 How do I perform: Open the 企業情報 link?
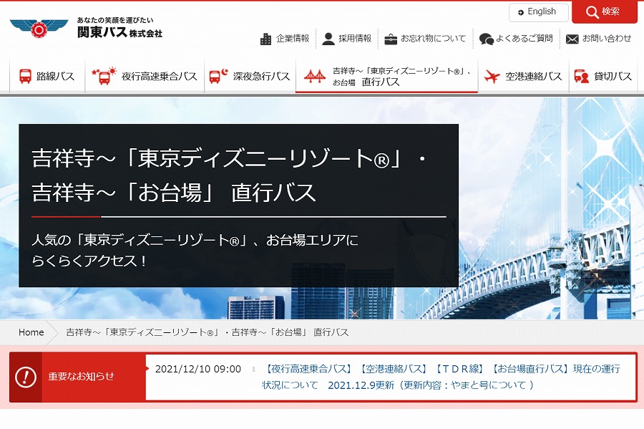tap(293, 39)
